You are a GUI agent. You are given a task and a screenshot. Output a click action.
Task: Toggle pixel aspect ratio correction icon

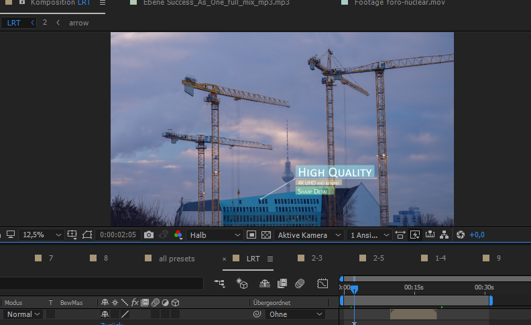click(400, 235)
